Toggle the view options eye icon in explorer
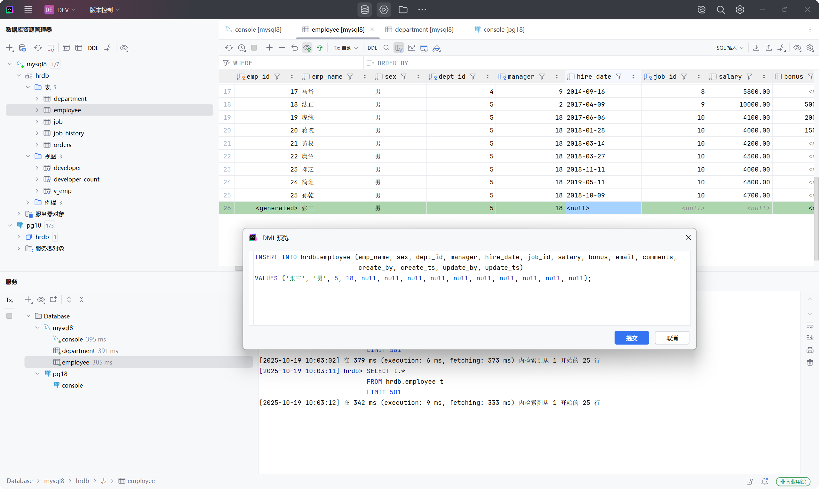The width and height of the screenshot is (819, 489). [124, 48]
